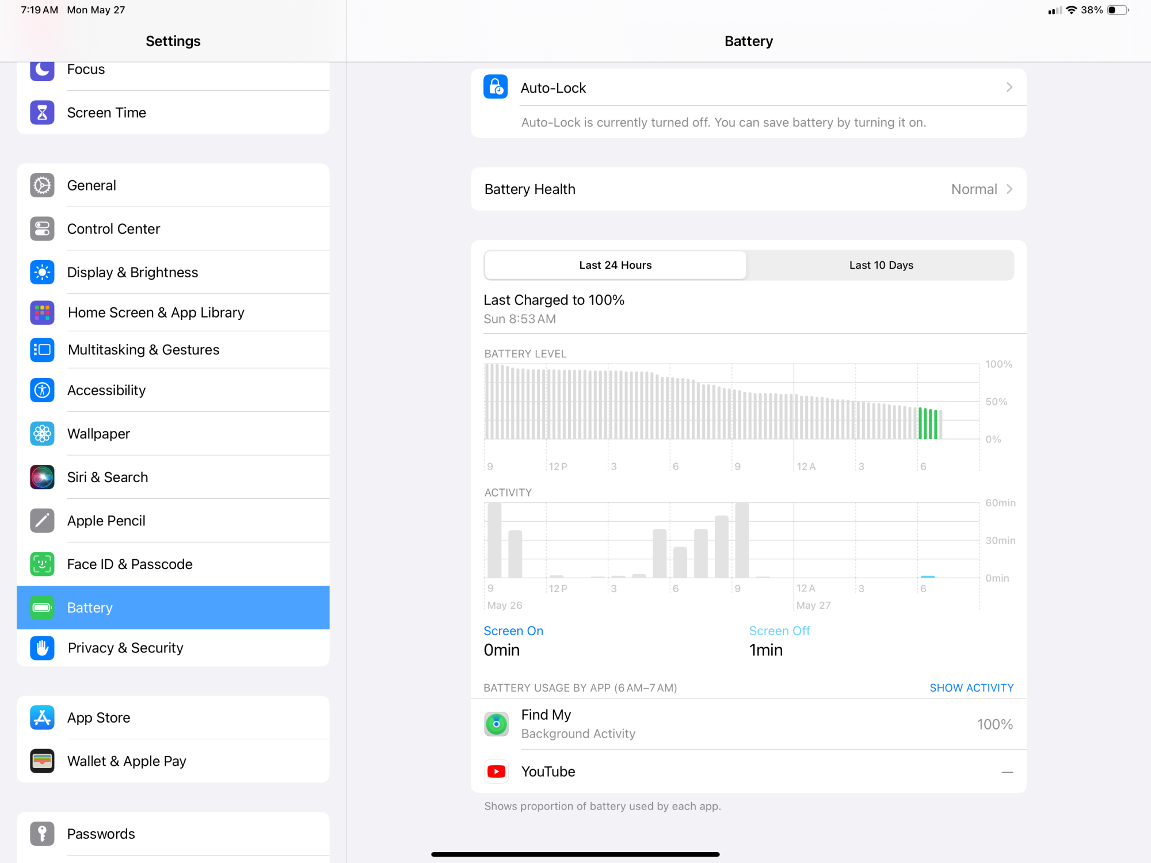Viewport: 1151px width, 863px height.
Task: Open Control Center icon in sidebar
Action: (x=42, y=229)
